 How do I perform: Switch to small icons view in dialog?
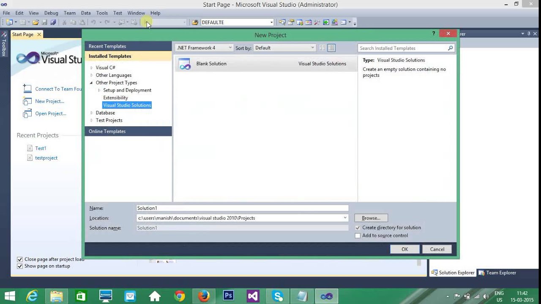point(322,48)
